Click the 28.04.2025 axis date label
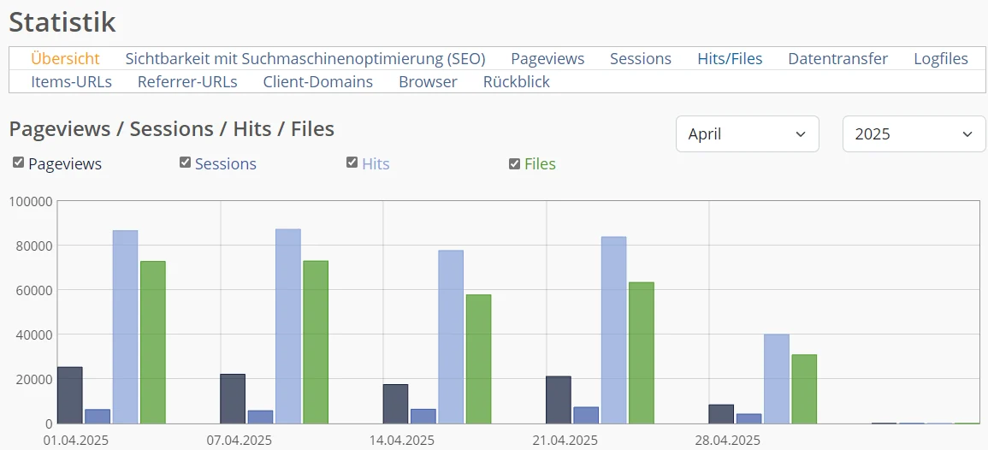The height and width of the screenshot is (450, 988). (x=727, y=439)
